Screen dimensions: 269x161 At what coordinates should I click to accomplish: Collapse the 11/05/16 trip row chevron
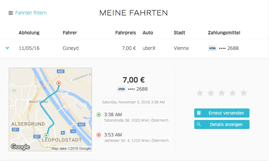7,48
